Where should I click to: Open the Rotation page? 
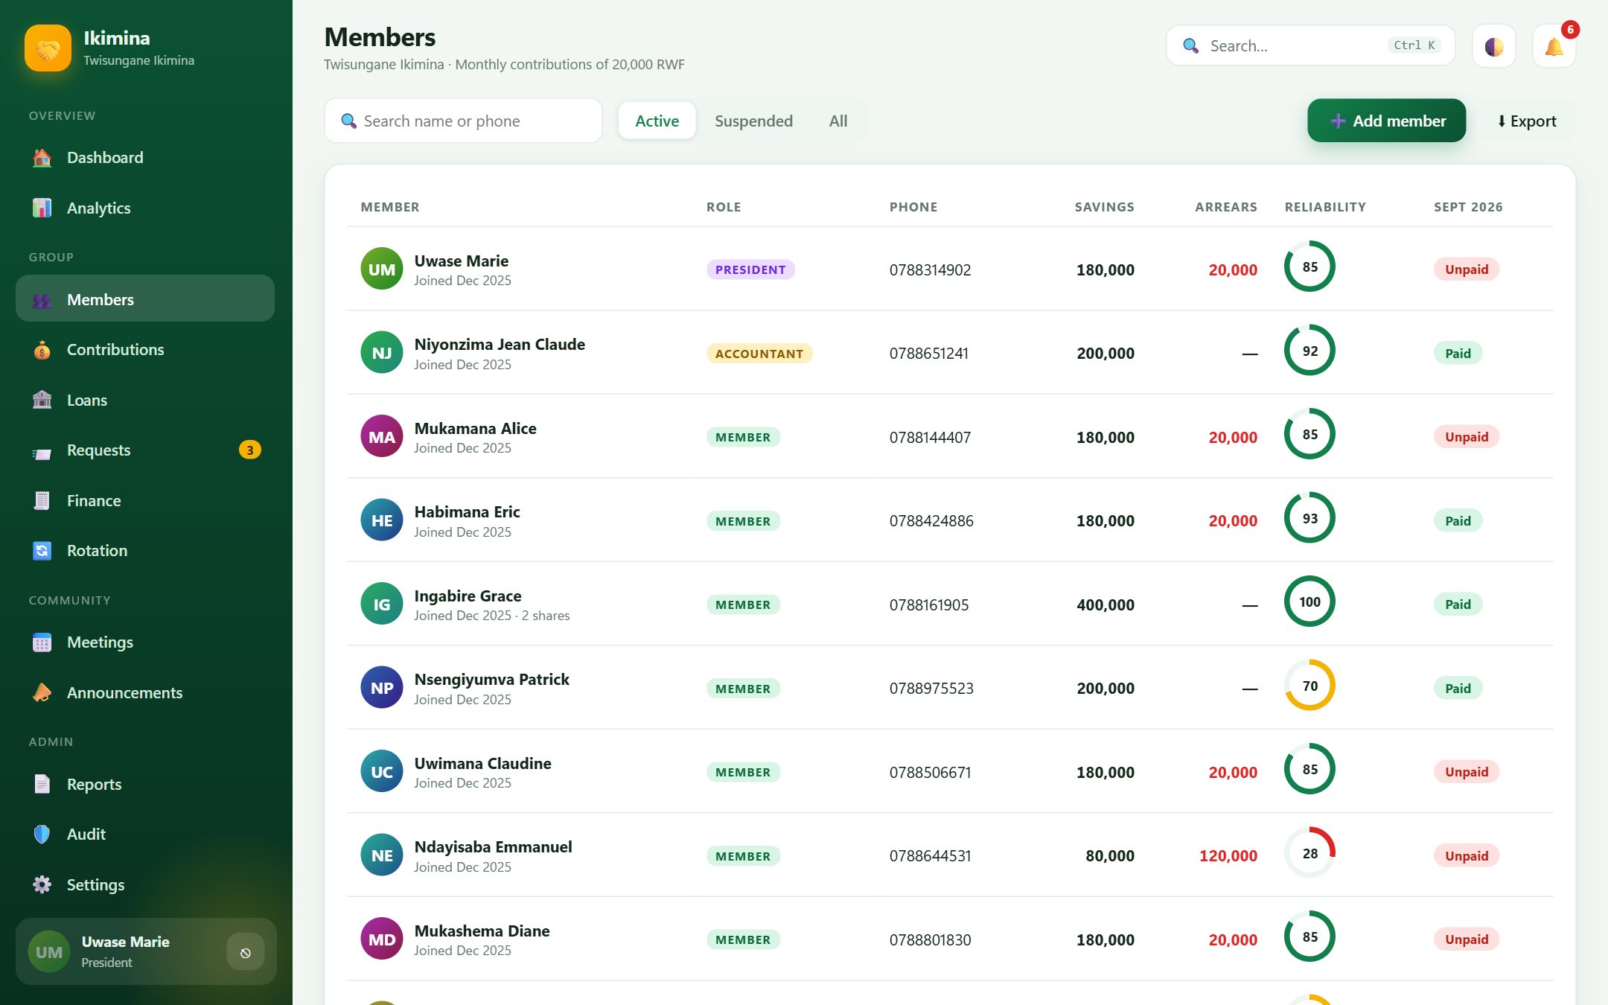(x=145, y=551)
